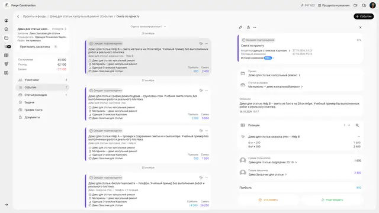Open expense item Материалы — демо капсульный ремонт in panel
The height and width of the screenshot is (213, 379).
pyautogui.click(x=275, y=86)
